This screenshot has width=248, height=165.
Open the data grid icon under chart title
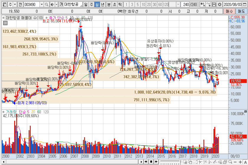[x=5, y=23]
